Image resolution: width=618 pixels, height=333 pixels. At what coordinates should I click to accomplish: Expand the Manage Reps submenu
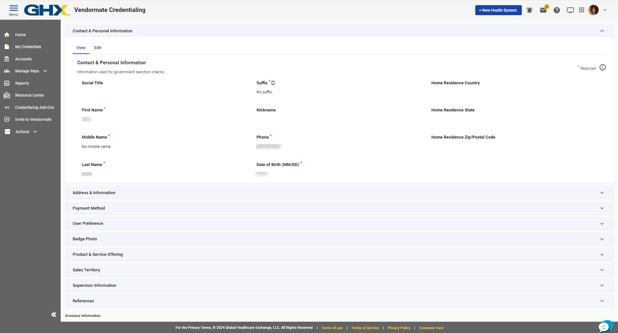pyautogui.click(x=45, y=71)
